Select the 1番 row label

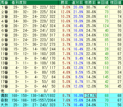pos(5,7)
